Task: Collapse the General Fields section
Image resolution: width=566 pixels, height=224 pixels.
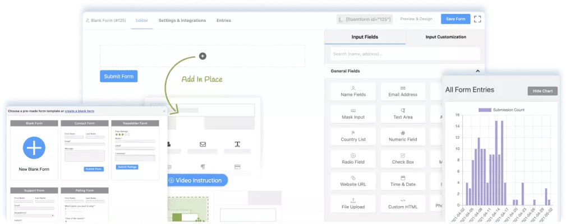Action: point(477,71)
